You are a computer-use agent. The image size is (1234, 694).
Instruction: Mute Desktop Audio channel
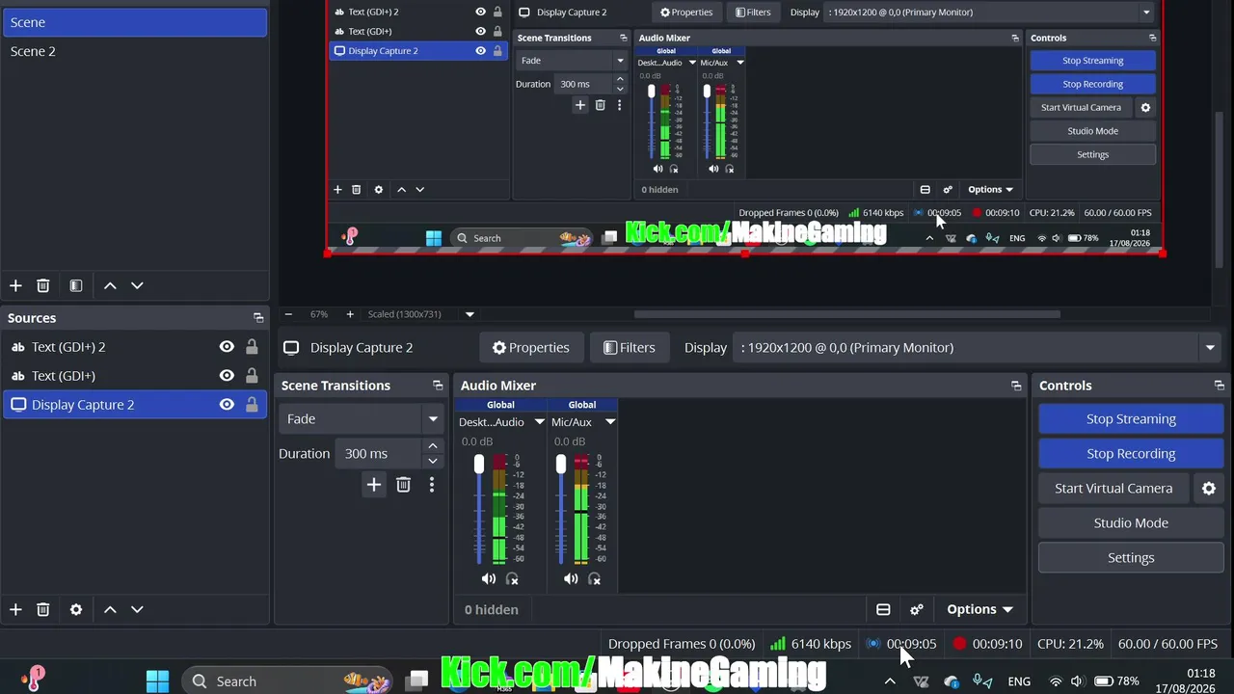pos(489,579)
